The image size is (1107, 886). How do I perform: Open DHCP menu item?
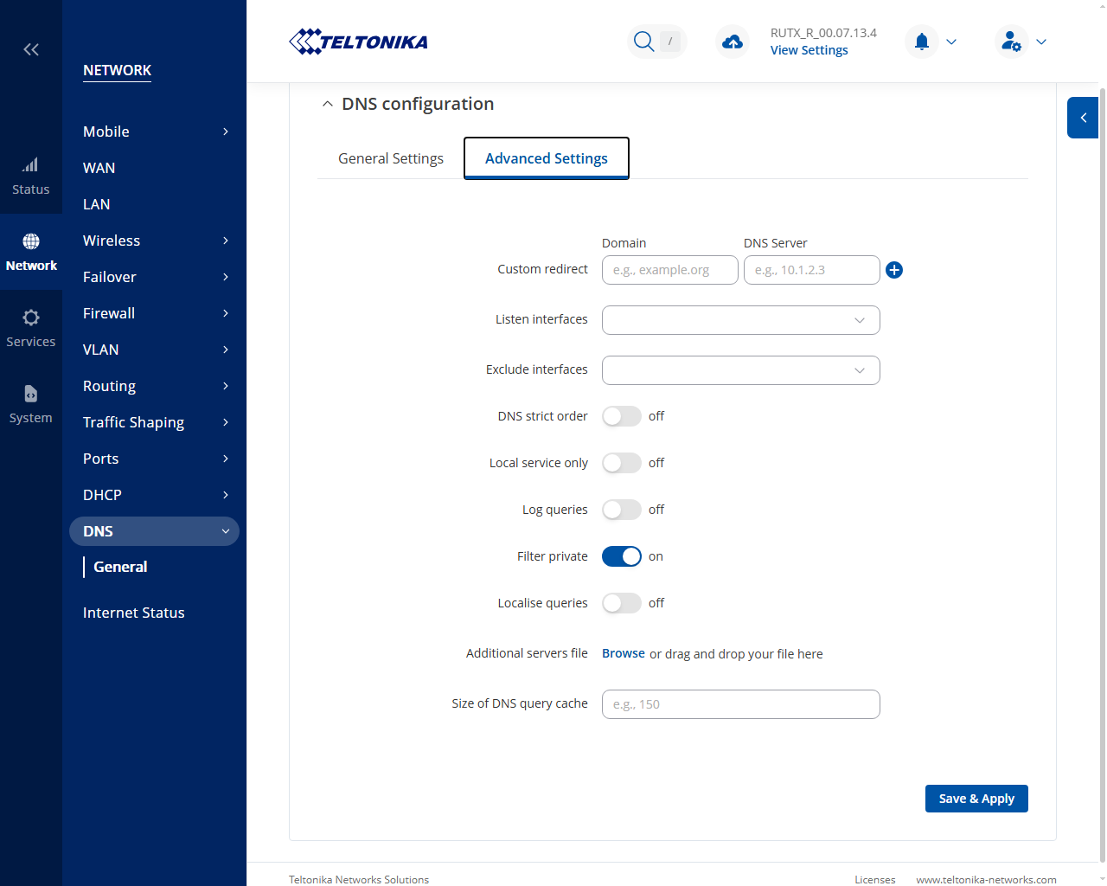(x=102, y=495)
